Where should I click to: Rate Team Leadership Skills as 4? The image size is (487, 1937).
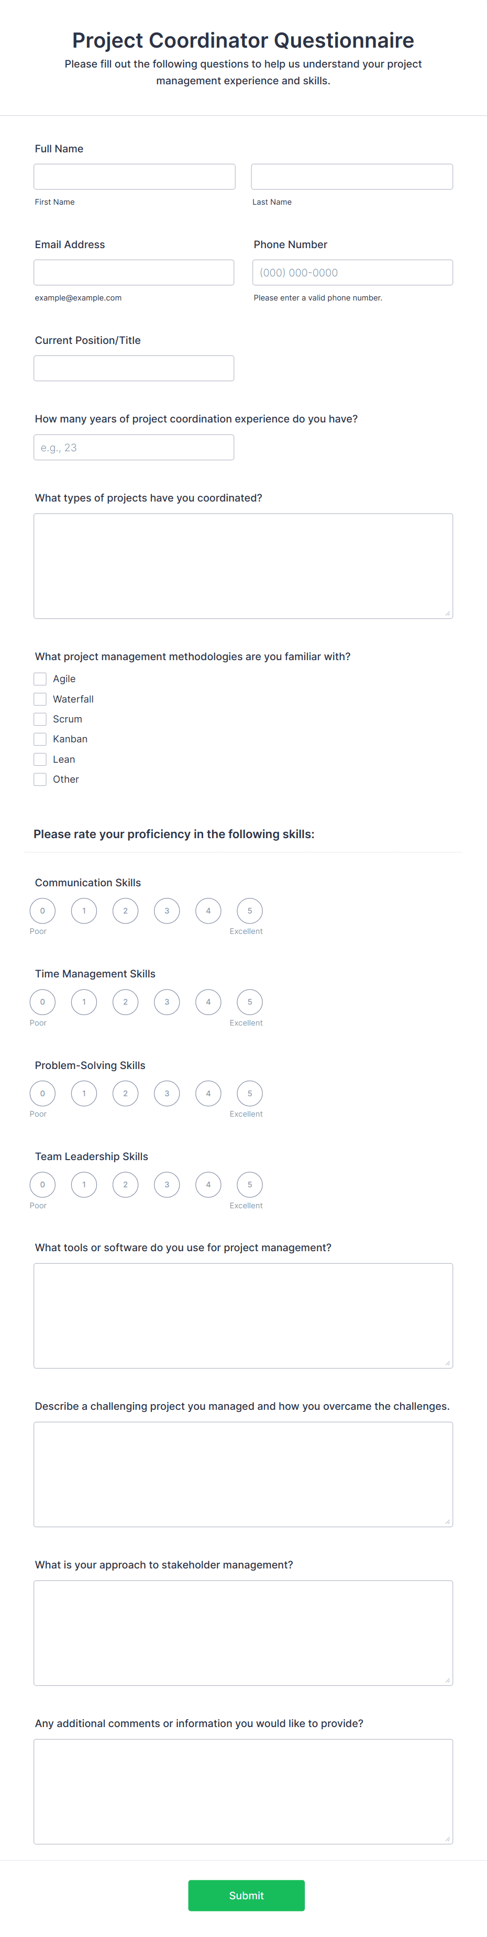pyautogui.click(x=208, y=1184)
